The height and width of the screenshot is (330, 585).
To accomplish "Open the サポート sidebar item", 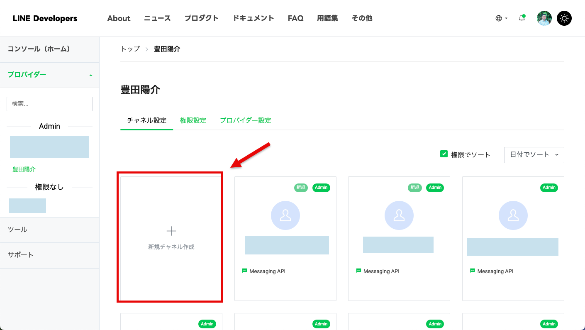I will click(49, 255).
